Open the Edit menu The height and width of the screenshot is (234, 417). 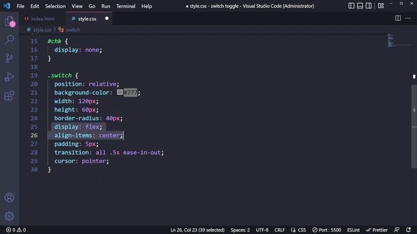[35, 6]
